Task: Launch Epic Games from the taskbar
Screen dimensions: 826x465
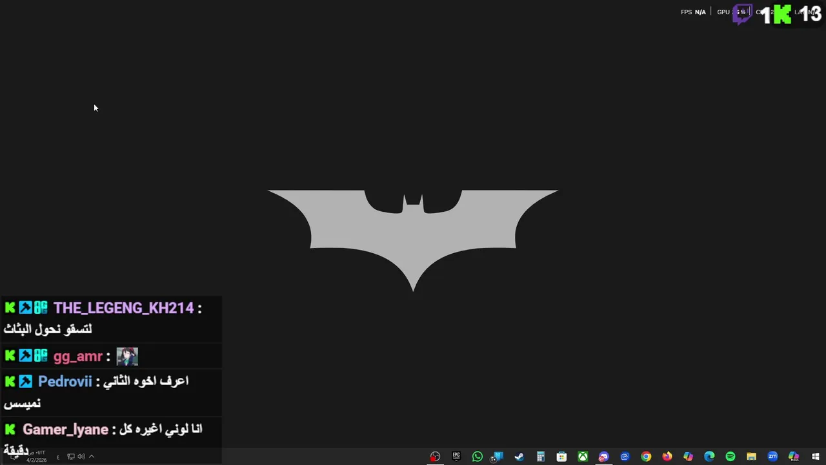Action: click(456, 456)
